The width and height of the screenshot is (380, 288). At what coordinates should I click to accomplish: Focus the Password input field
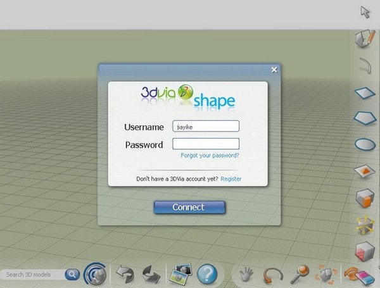tap(206, 144)
